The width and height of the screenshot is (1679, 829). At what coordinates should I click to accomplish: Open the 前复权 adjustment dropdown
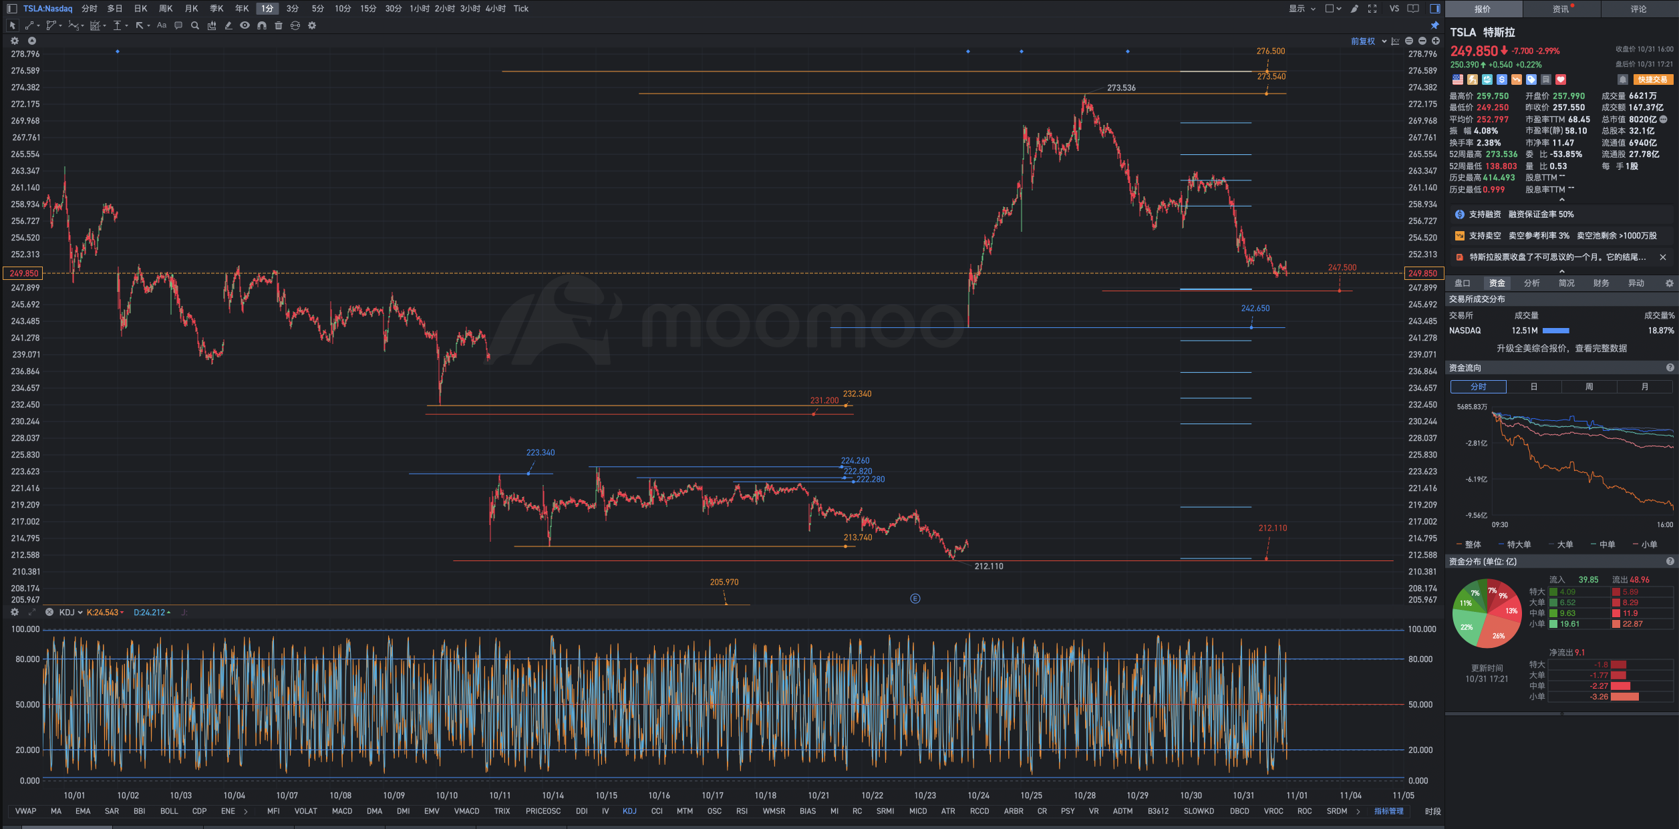click(x=1368, y=41)
